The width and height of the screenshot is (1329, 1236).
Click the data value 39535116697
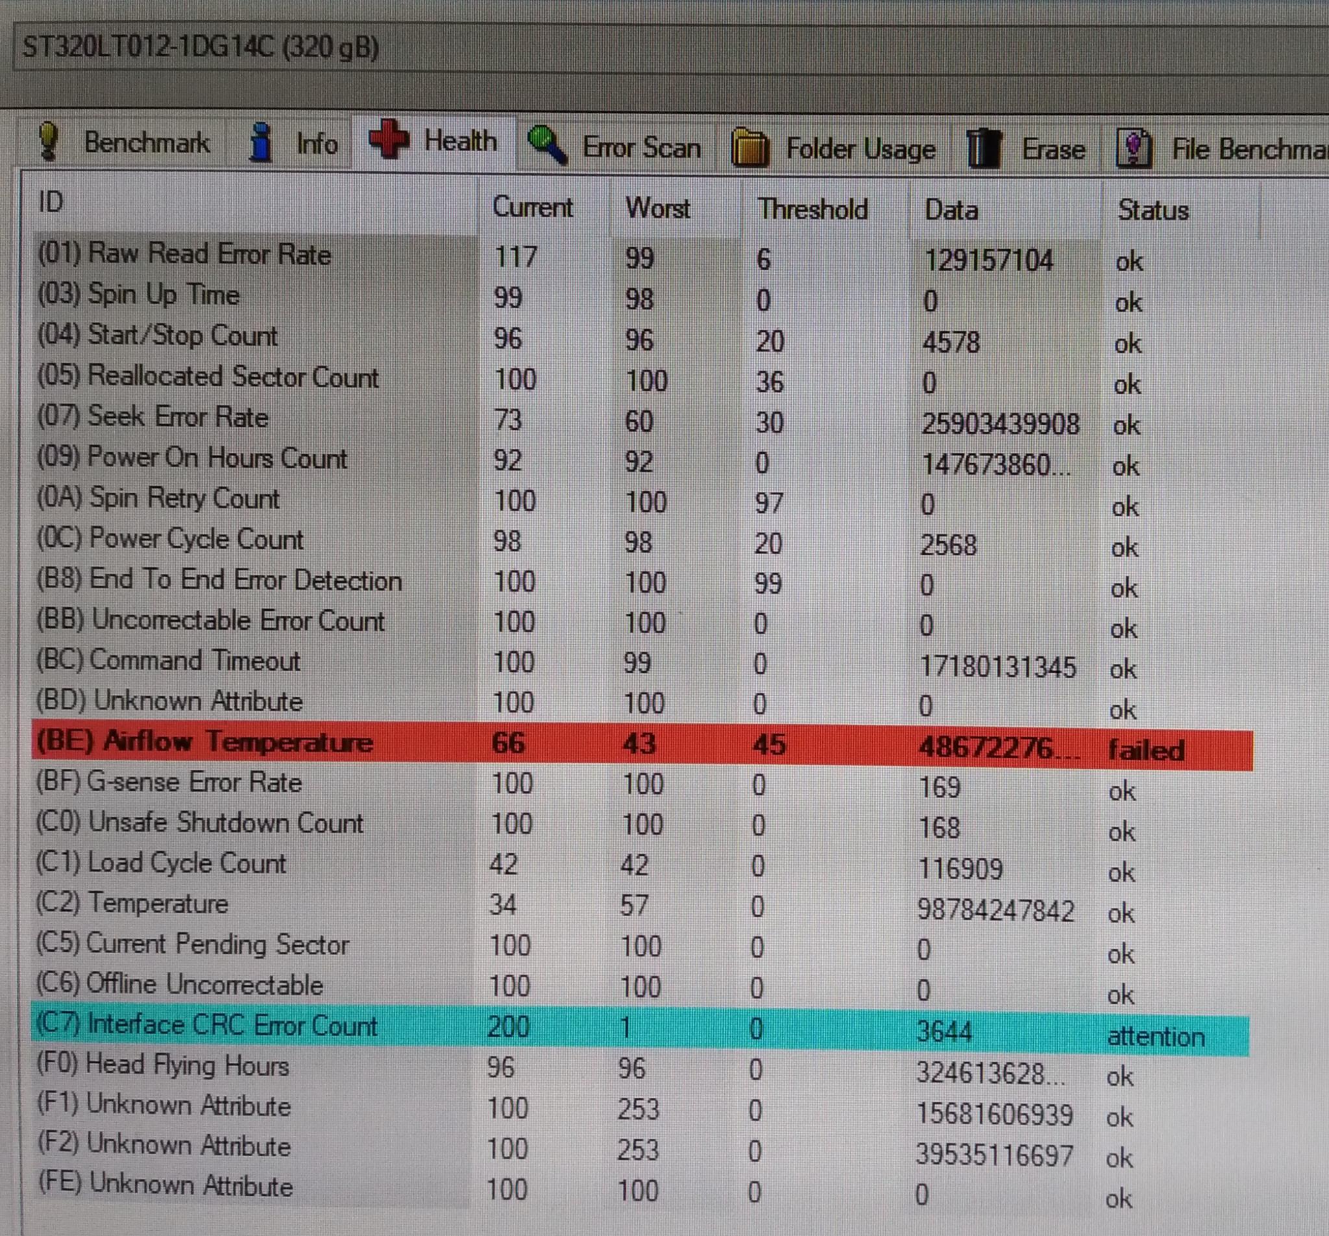[x=994, y=1154]
